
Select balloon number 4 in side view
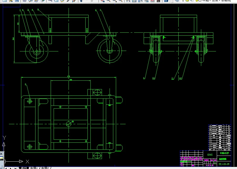click(x=32, y=10)
